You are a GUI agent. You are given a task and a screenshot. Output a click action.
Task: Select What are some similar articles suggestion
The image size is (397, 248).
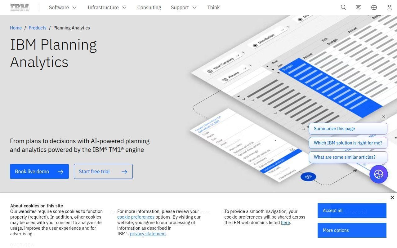(x=348, y=157)
